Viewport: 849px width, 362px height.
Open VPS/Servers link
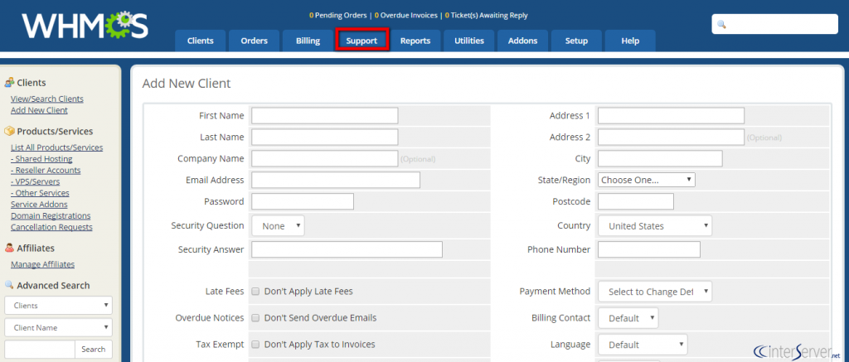pyautogui.click(x=35, y=181)
